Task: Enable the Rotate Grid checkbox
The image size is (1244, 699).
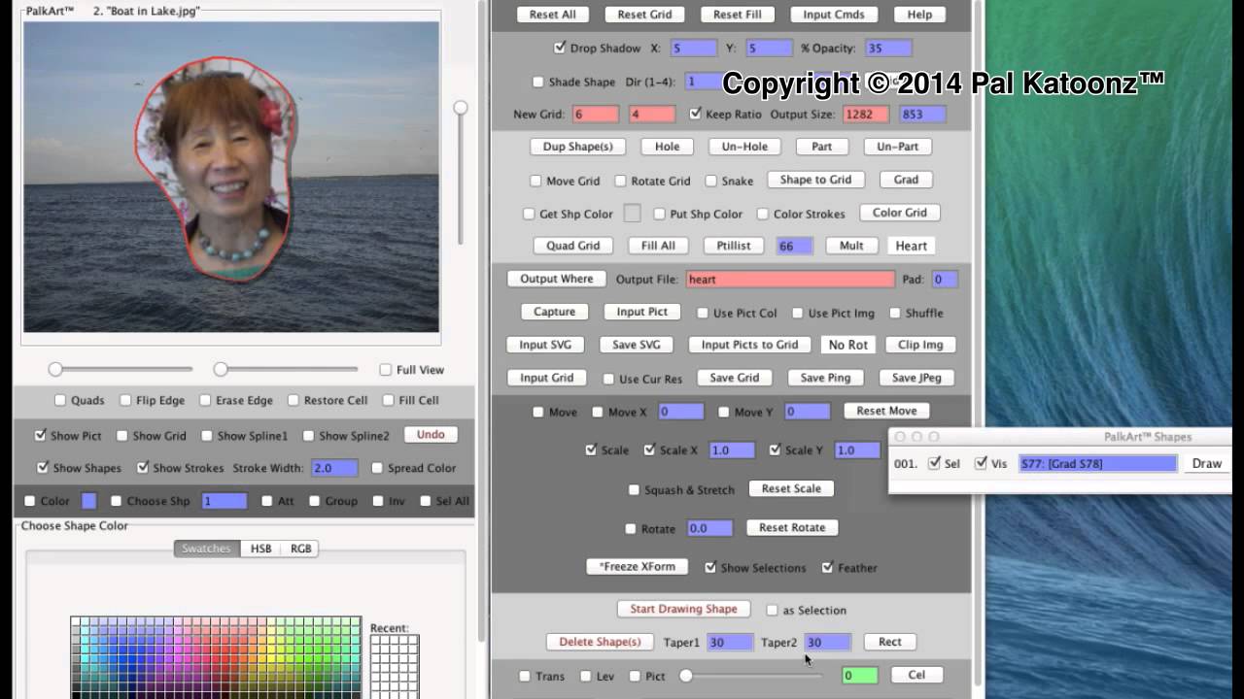Action: [x=620, y=181]
